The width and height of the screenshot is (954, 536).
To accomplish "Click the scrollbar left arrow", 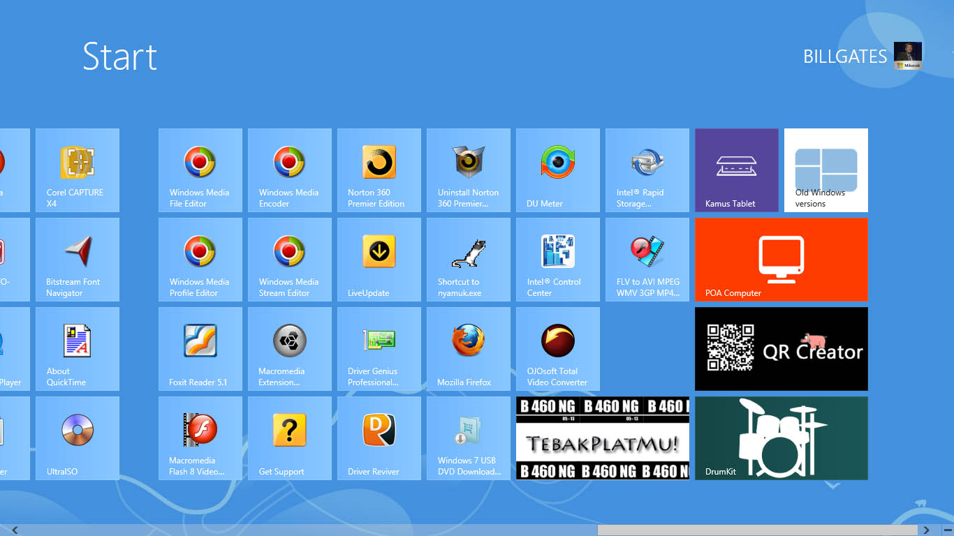I will coord(15,530).
